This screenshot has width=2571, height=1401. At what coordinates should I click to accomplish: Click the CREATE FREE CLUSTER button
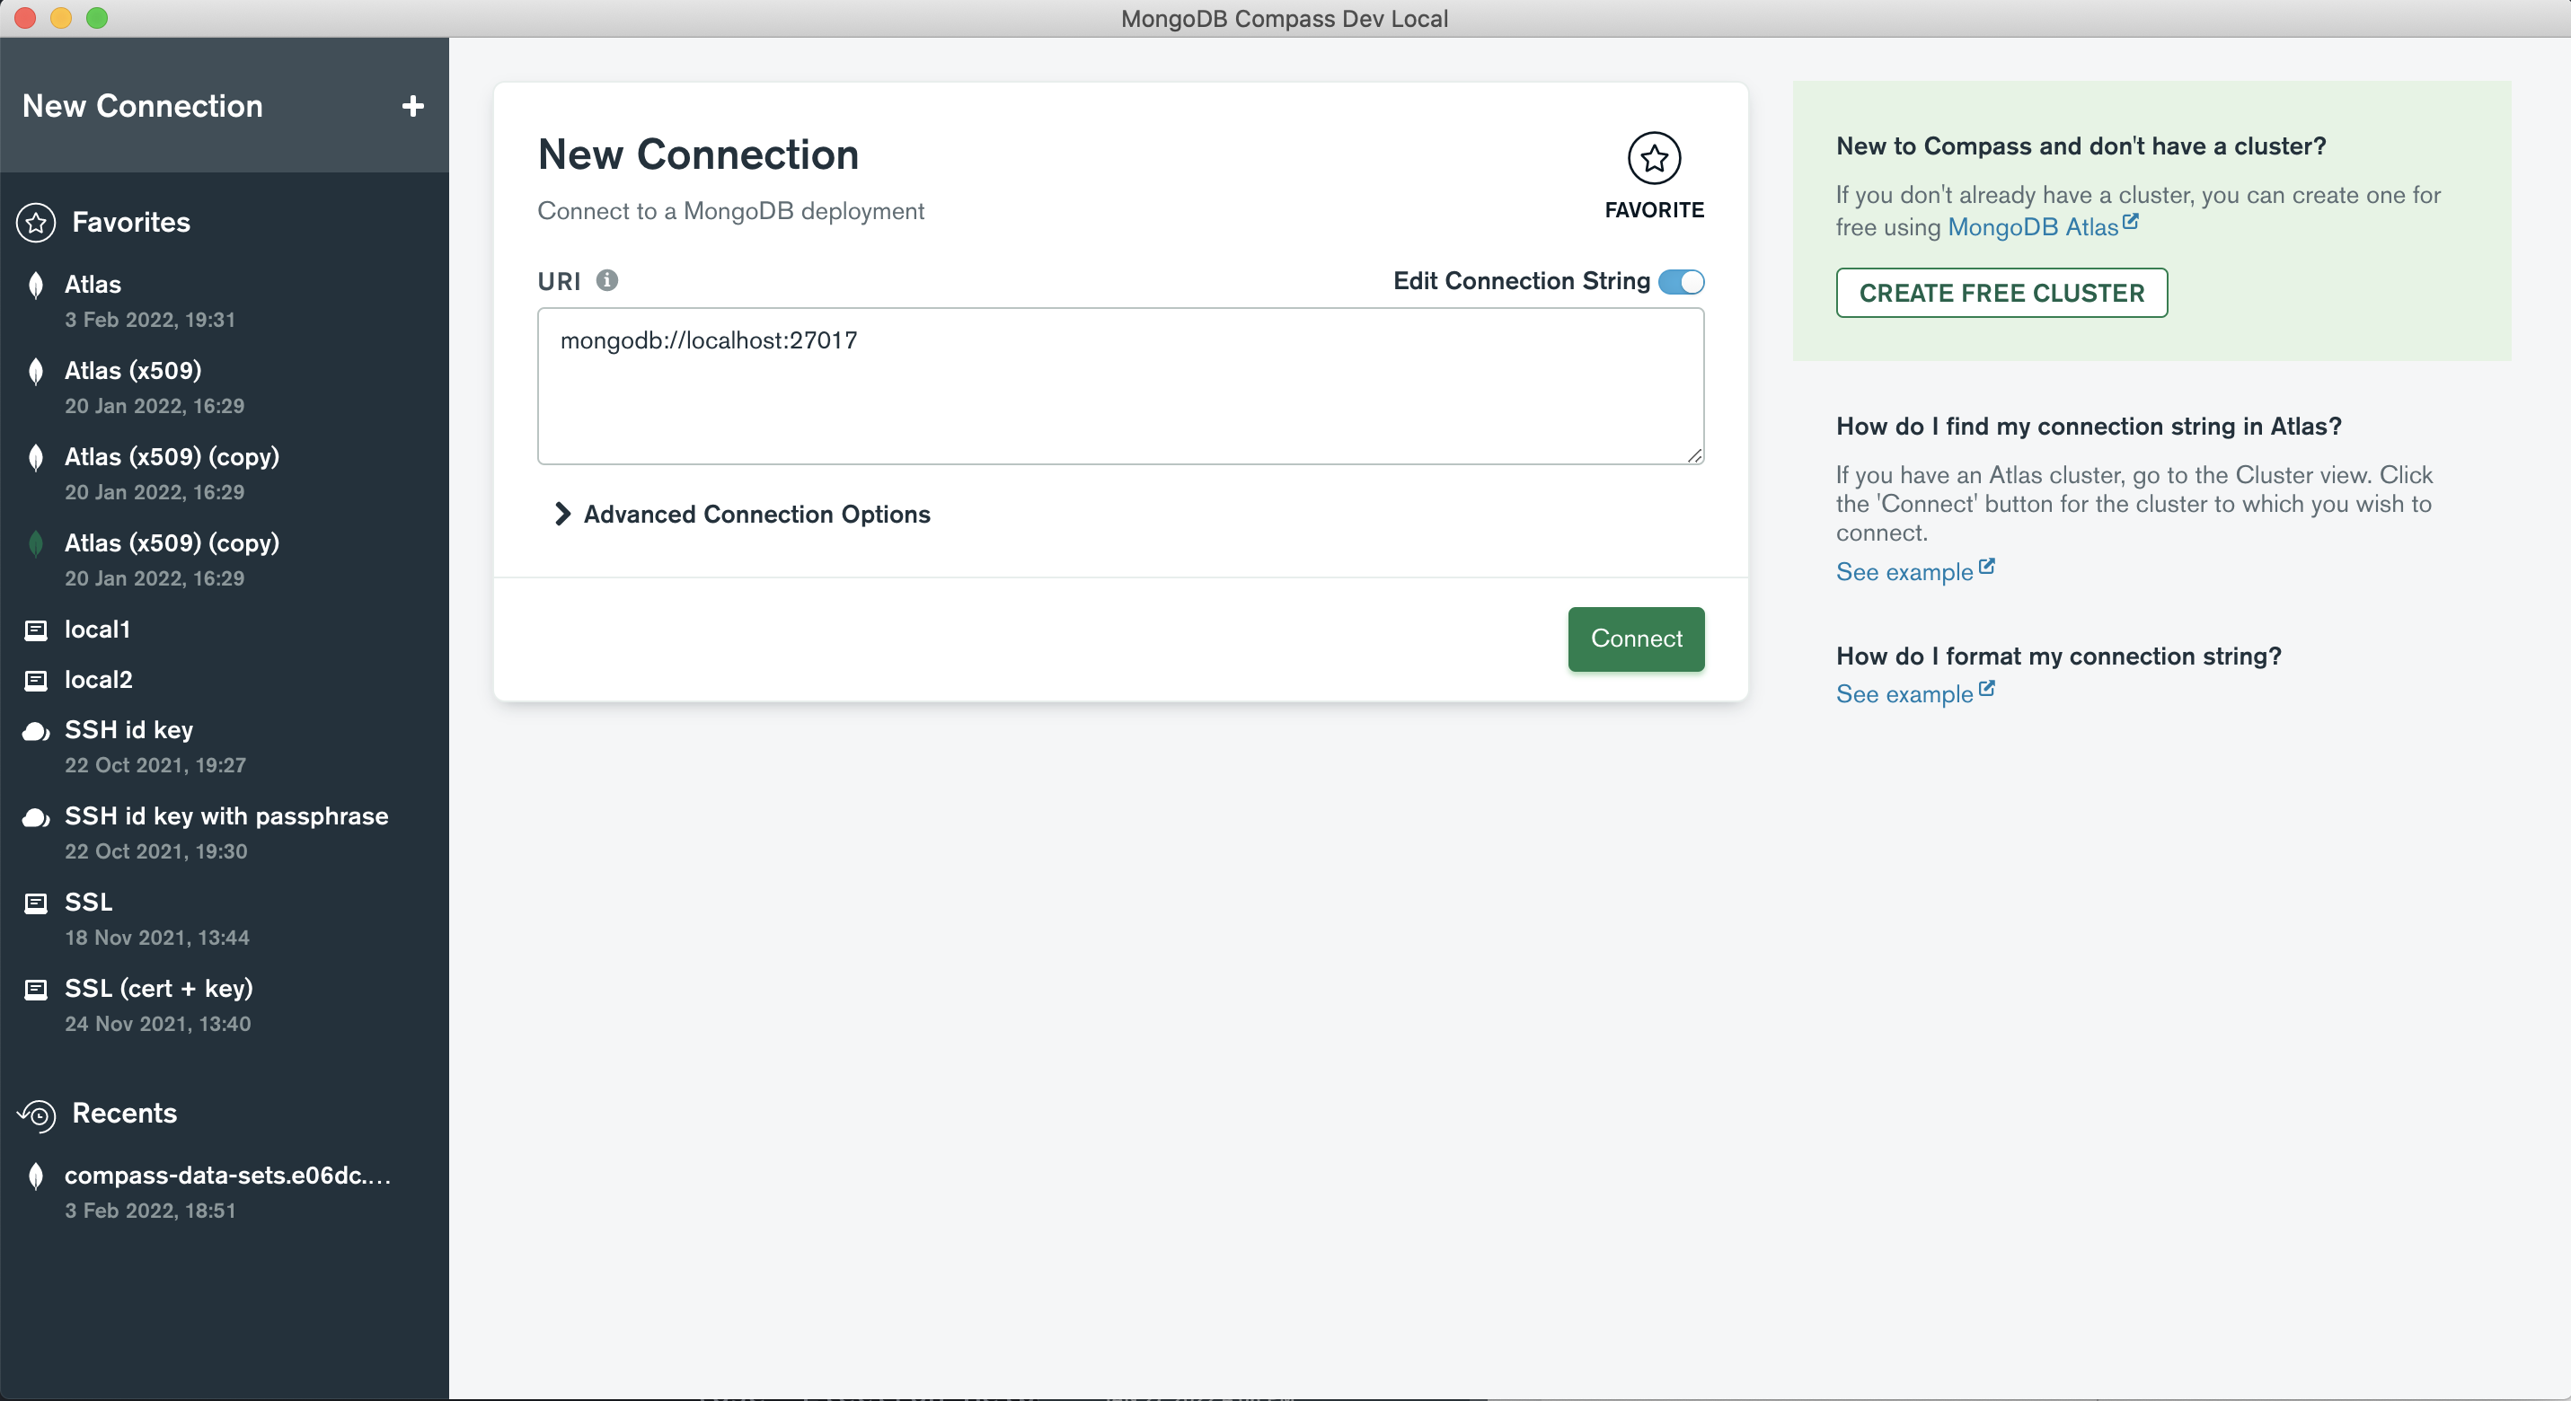(x=2000, y=293)
